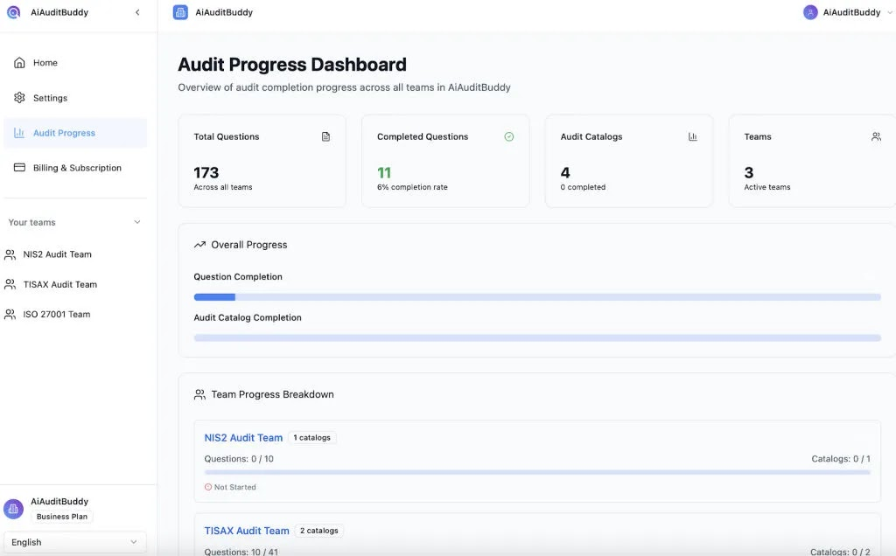Click the ISO 27001 Team people icon
Screen dimensions: 896x556
coord(10,315)
